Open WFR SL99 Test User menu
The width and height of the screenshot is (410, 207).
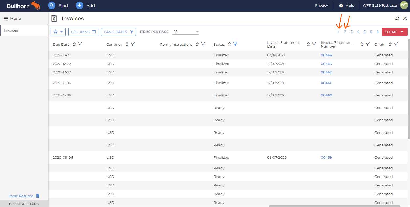coord(380,5)
